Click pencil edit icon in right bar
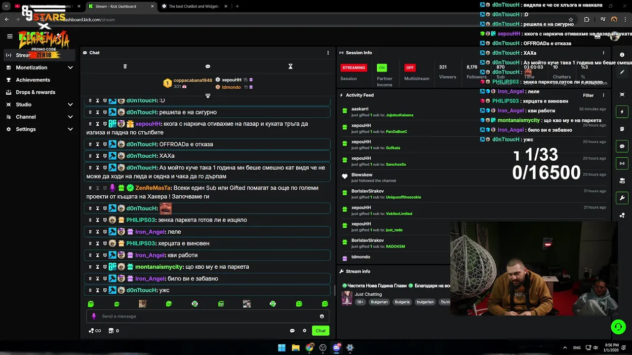 [622, 72]
